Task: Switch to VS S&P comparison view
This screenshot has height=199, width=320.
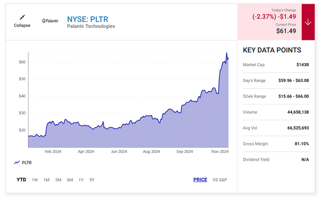Action: (x=219, y=180)
